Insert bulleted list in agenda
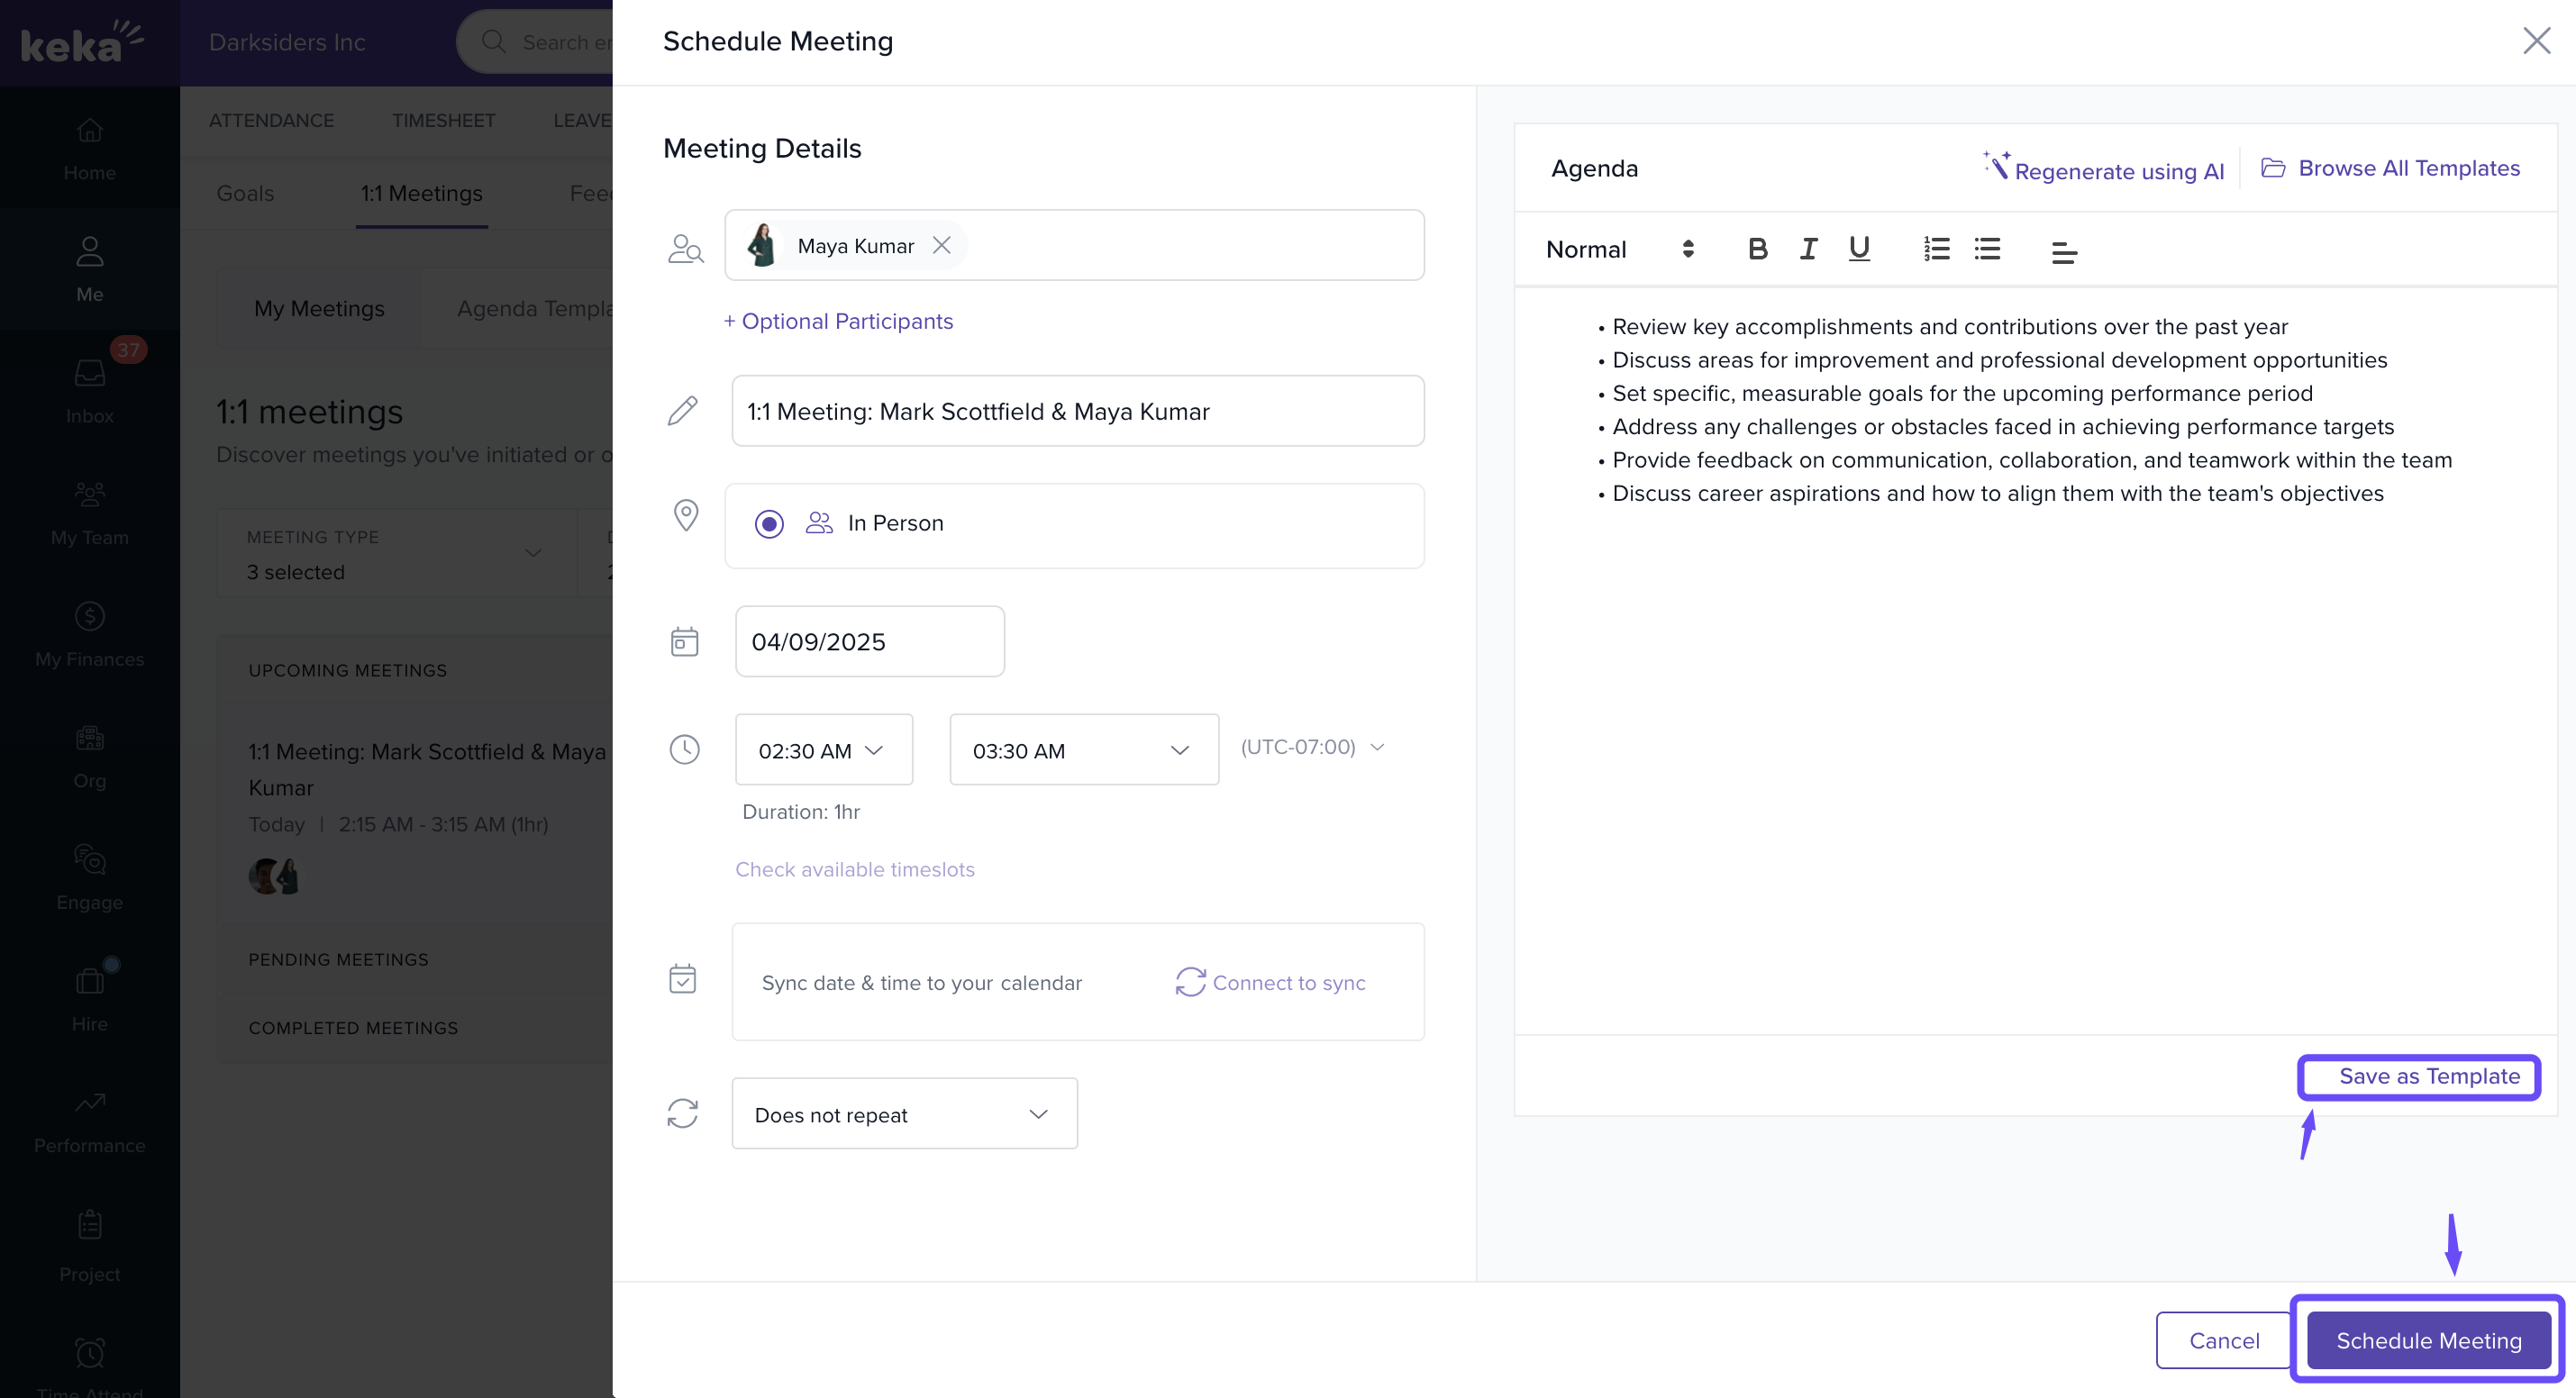The image size is (2576, 1398). [1987, 249]
